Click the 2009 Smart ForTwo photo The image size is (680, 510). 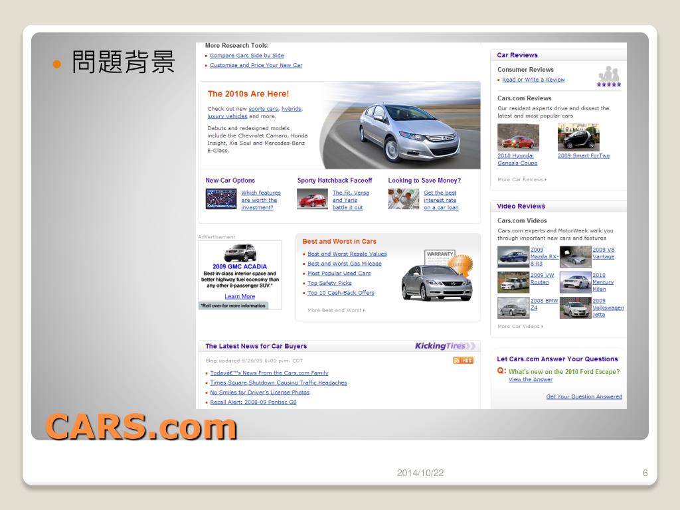[x=578, y=137]
